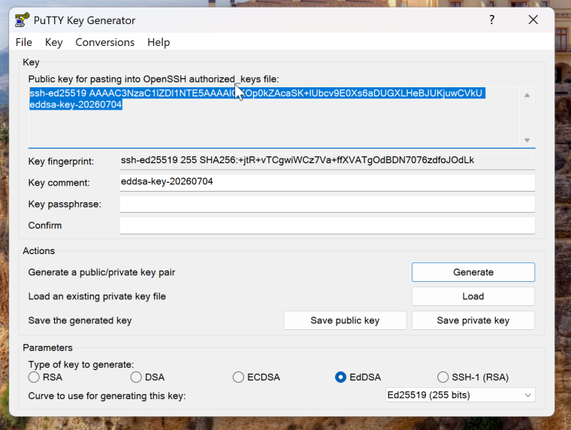Open the File menu

24,42
